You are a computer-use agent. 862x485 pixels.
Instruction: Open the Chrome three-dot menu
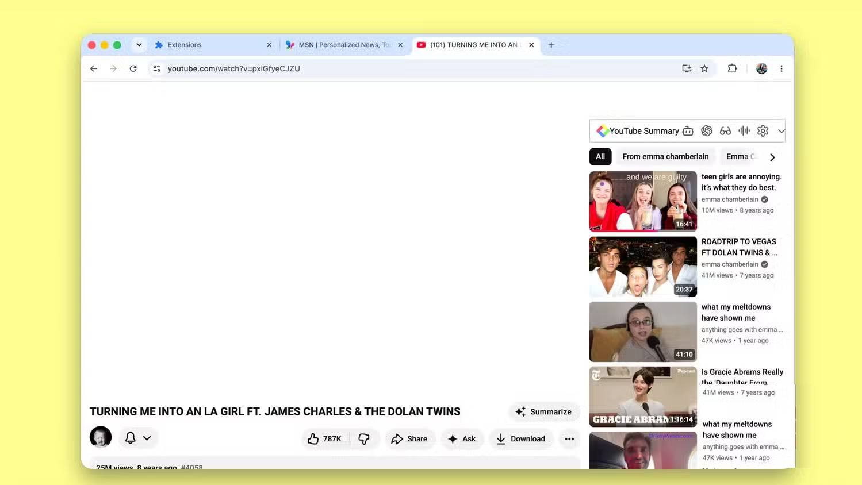point(781,68)
